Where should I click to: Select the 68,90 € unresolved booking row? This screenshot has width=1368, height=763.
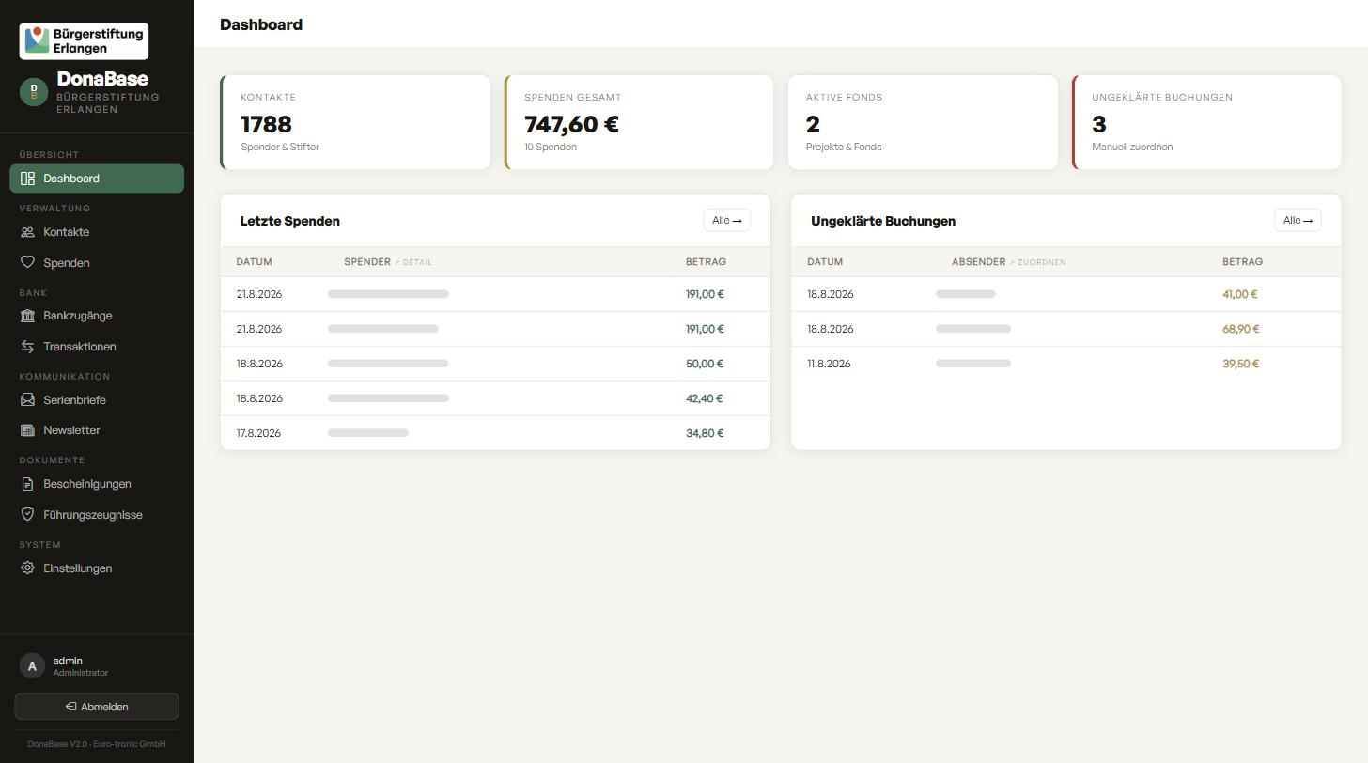click(x=1066, y=329)
